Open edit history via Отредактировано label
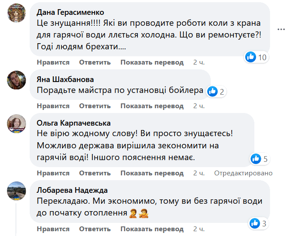This screenshot has height=236, width=291. 243,173
